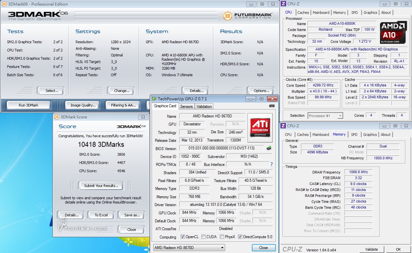Toggle the DirectCompute 5.0 checkbox

[x=240, y=237]
